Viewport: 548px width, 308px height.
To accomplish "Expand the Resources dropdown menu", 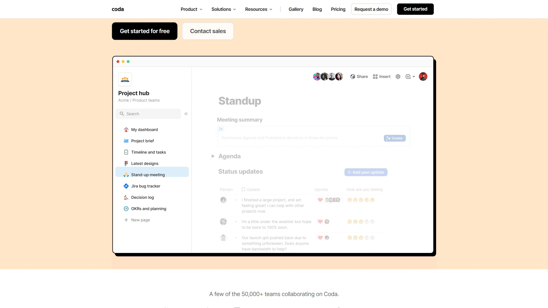I will [x=259, y=9].
